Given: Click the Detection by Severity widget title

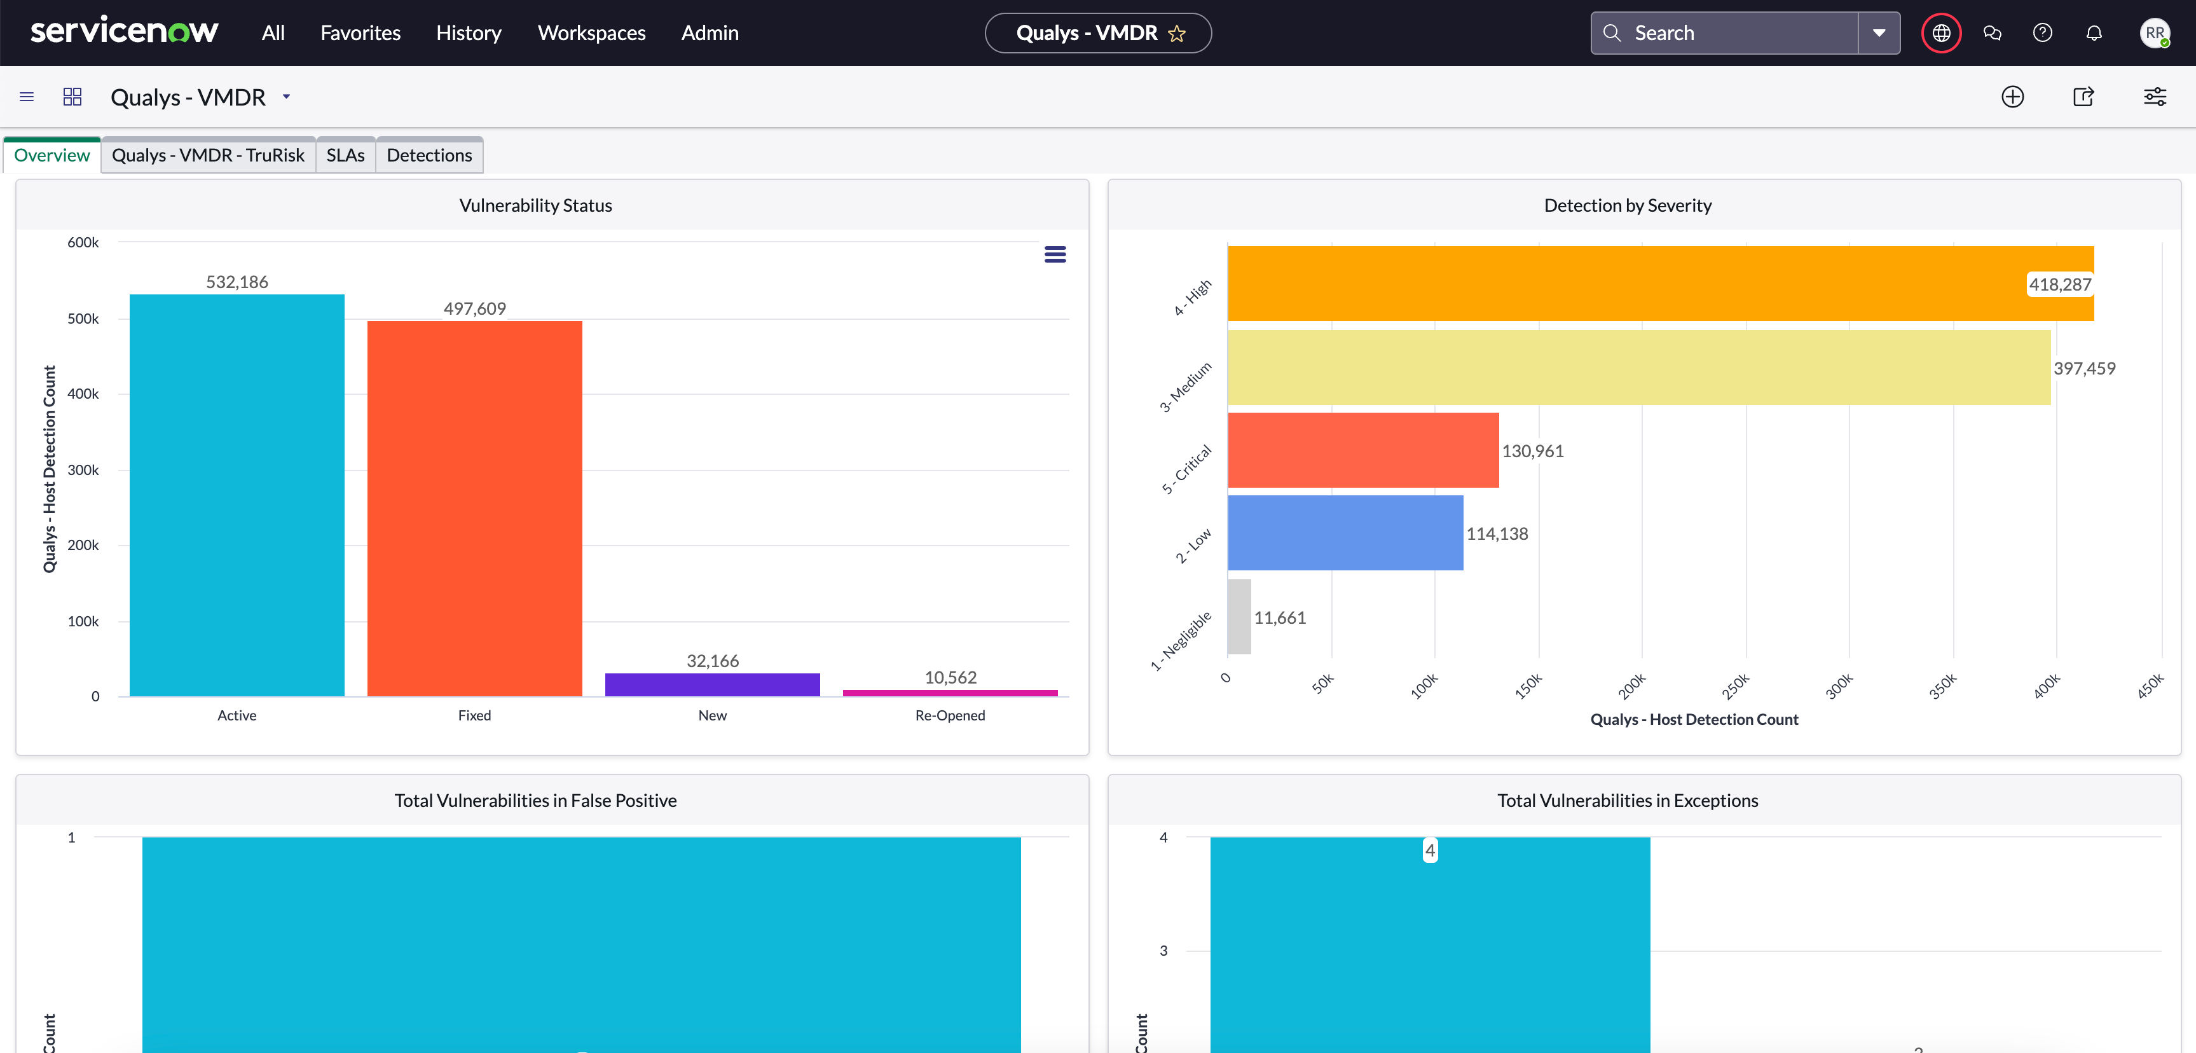Looking at the screenshot, I should [x=1628, y=205].
